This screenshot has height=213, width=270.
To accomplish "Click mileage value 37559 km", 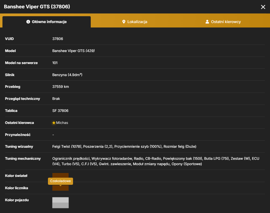I will 60,87.
